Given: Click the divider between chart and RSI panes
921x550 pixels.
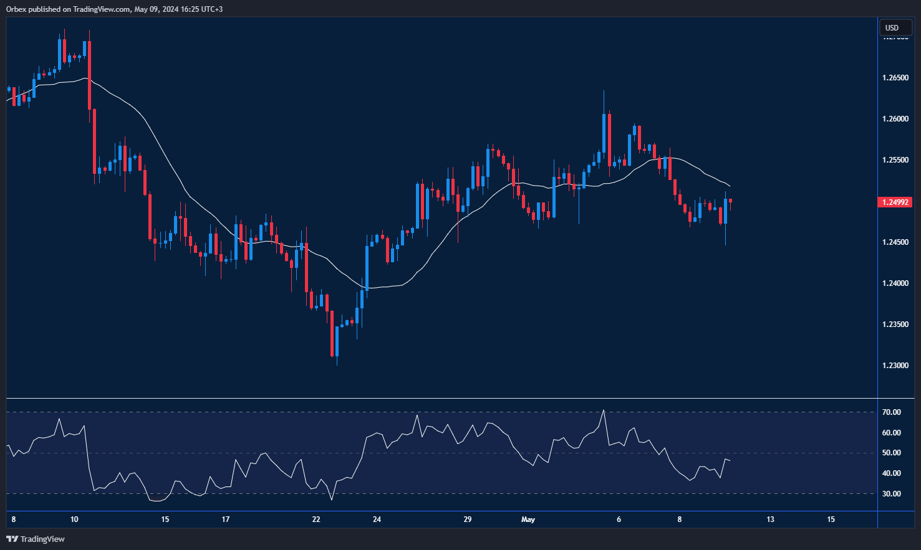Looking at the screenshot, I should pos(436,396).
